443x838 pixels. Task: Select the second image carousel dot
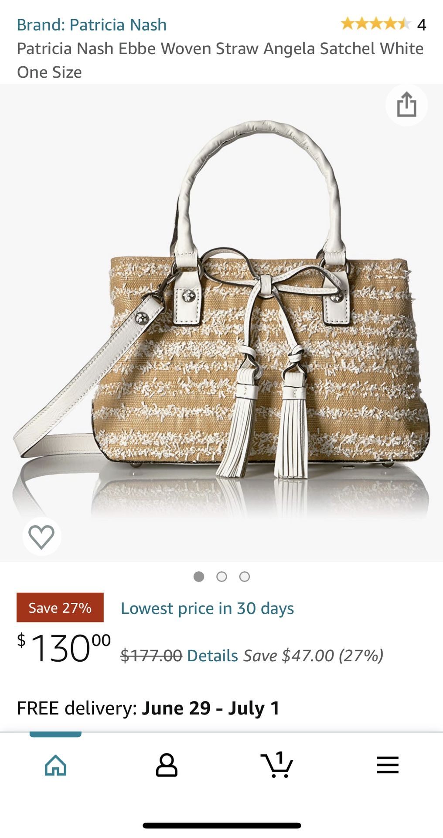pos(221,577)
